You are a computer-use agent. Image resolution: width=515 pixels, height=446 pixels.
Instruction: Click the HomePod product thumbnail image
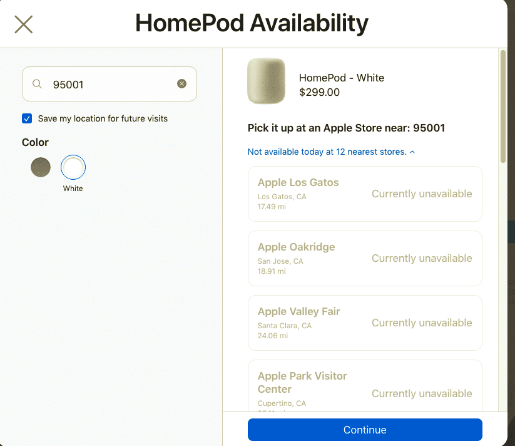266,81
